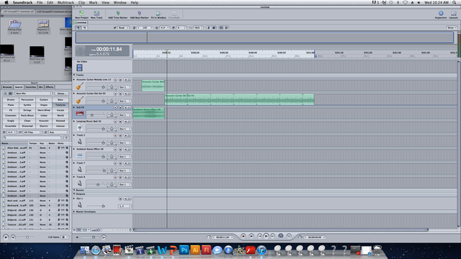Image resolution: width=461 pixels, height=259 pixels.
Task: Switch to the Effects tab
Action: pyautogui.click(x=50, y=87)
